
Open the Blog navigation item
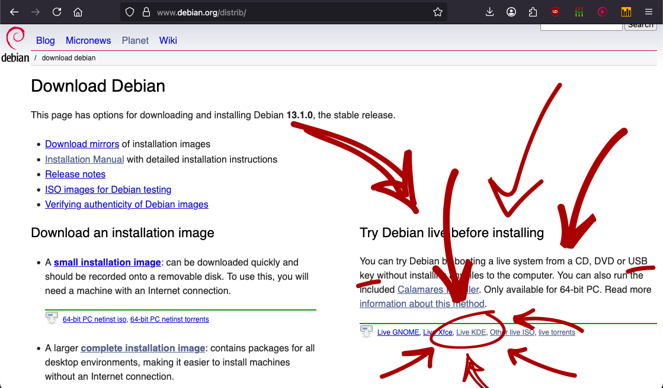pos(45,40)
